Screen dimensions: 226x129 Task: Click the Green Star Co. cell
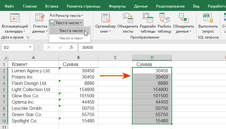(34, 115)
